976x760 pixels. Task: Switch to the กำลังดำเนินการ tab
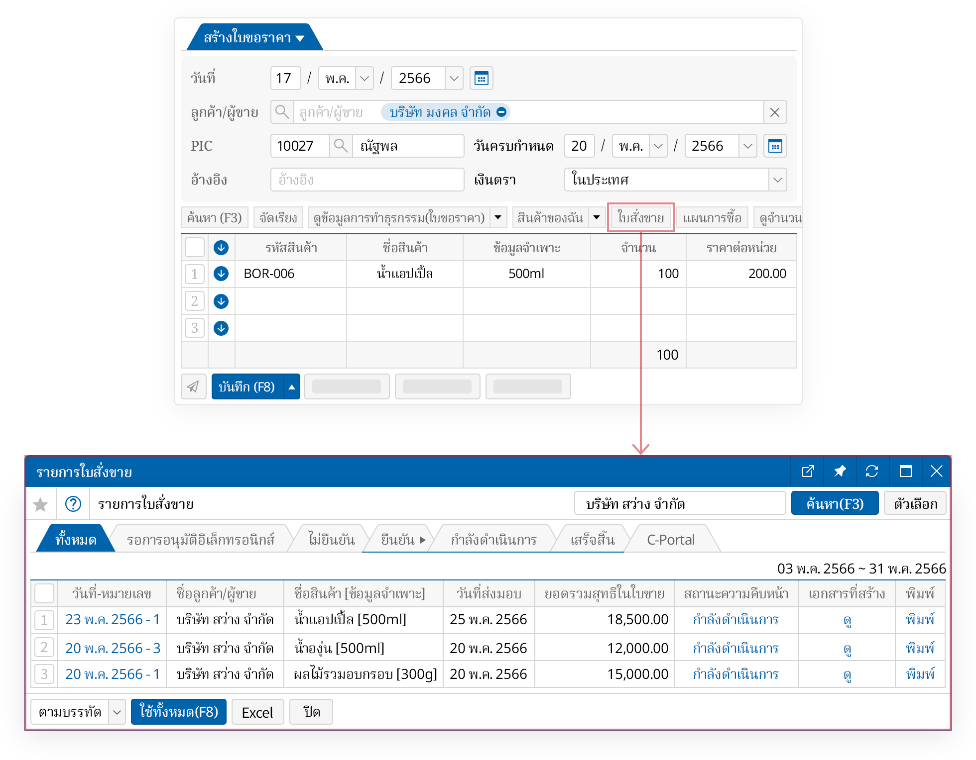[493, 540]
